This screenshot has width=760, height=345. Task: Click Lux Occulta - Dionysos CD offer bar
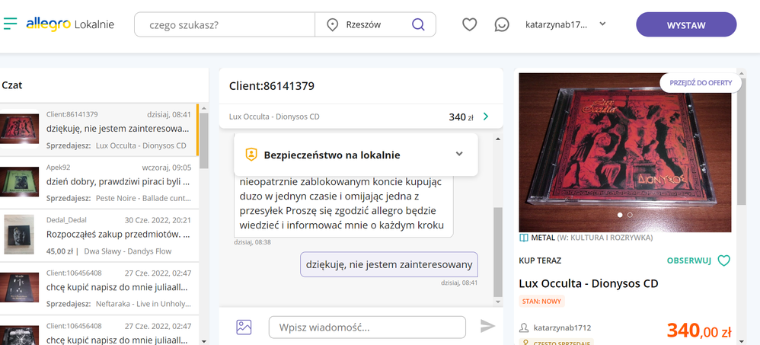click(361, 117)
